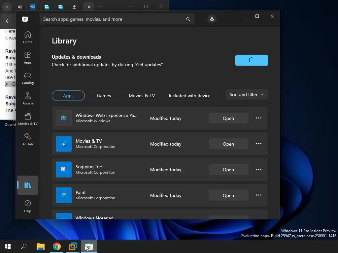Open File Explorer from the taskbar
Image resolution: width=338 pixels, height=253 pixels.
40,246
